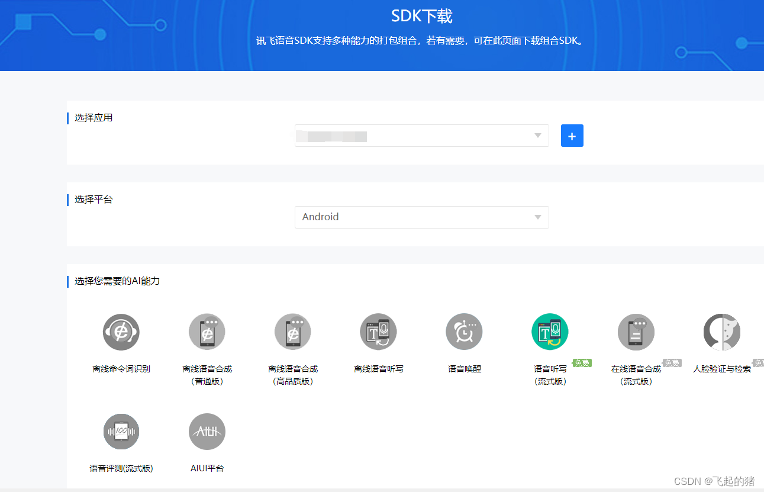The image size is (764, 492).
Task: Click the 人脸验证与检索 label
Action: coord(722,369)
